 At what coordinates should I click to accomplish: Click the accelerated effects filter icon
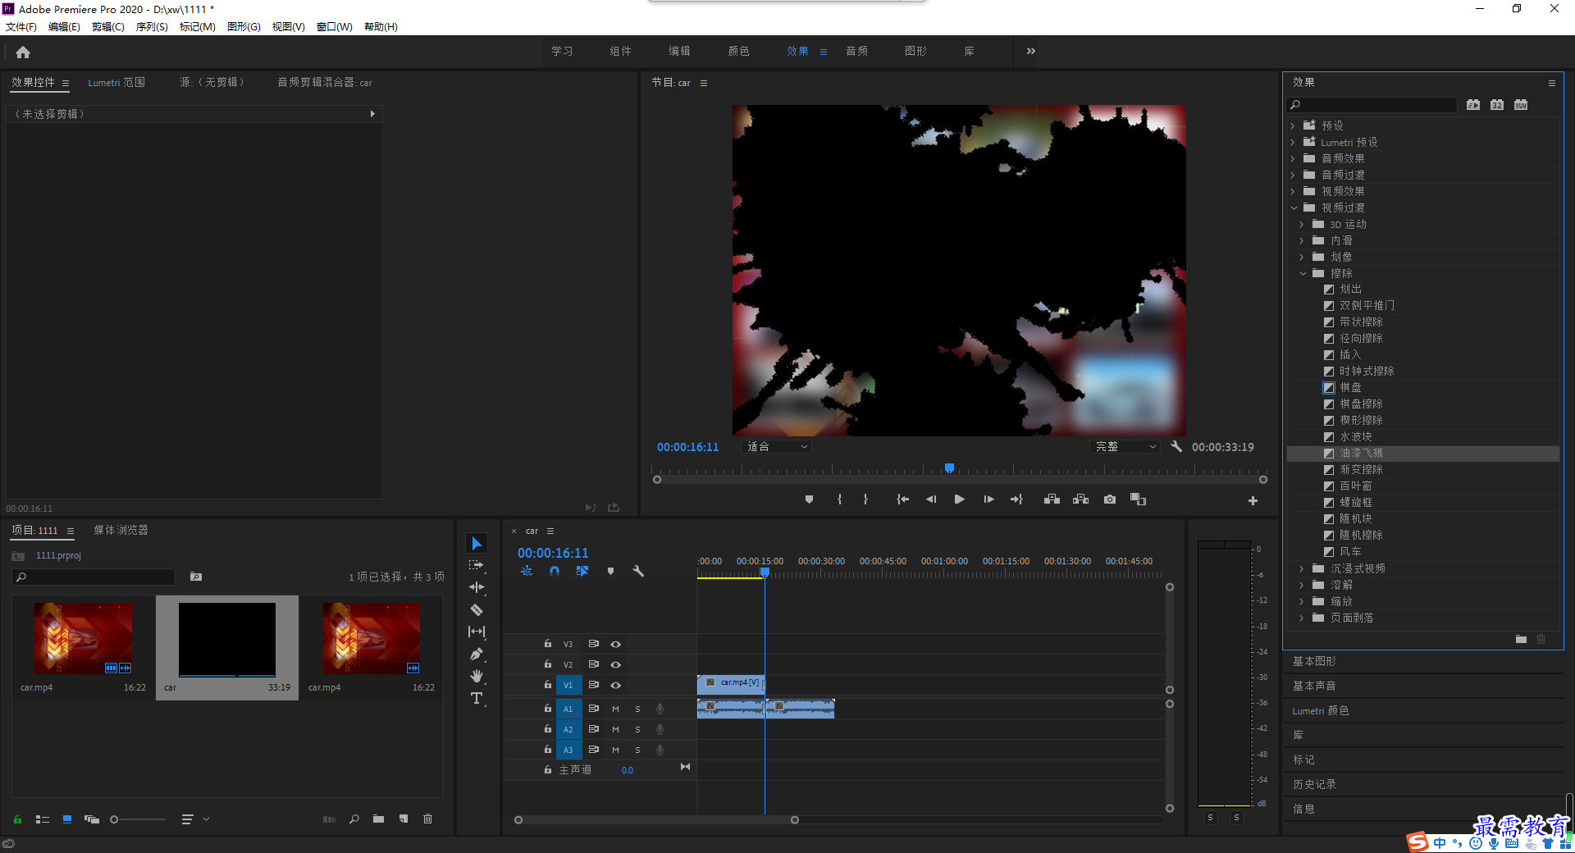(x=1473, y=105)
